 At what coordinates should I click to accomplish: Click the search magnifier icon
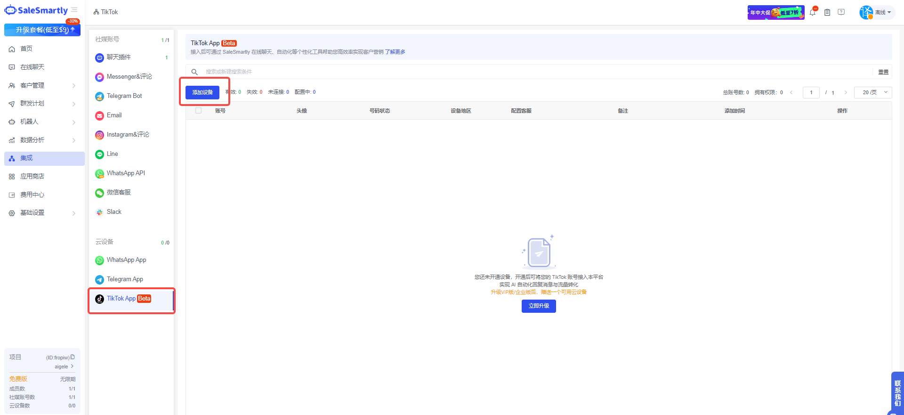click(x=194, y=72)
